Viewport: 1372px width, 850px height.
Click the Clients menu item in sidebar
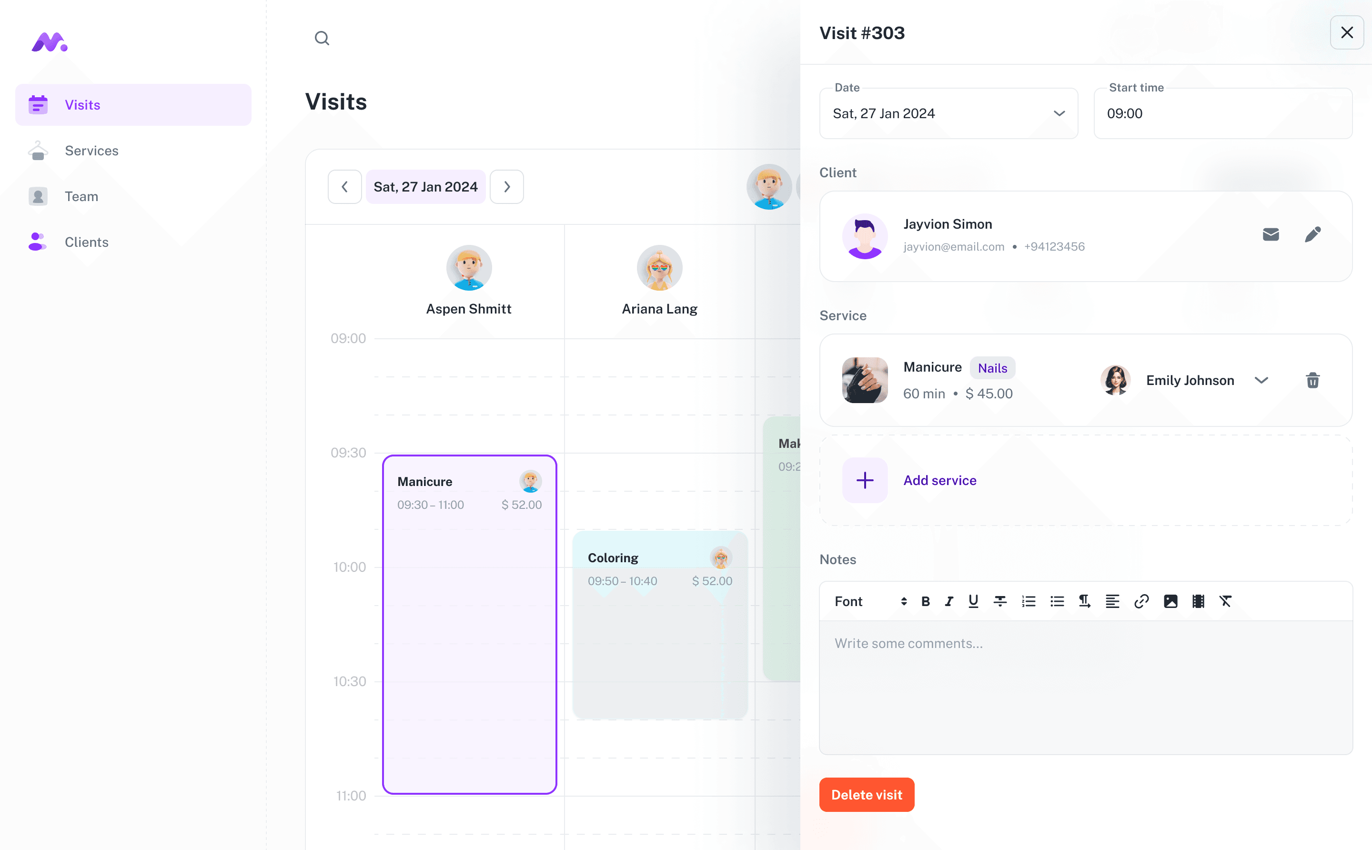[86, 242]
